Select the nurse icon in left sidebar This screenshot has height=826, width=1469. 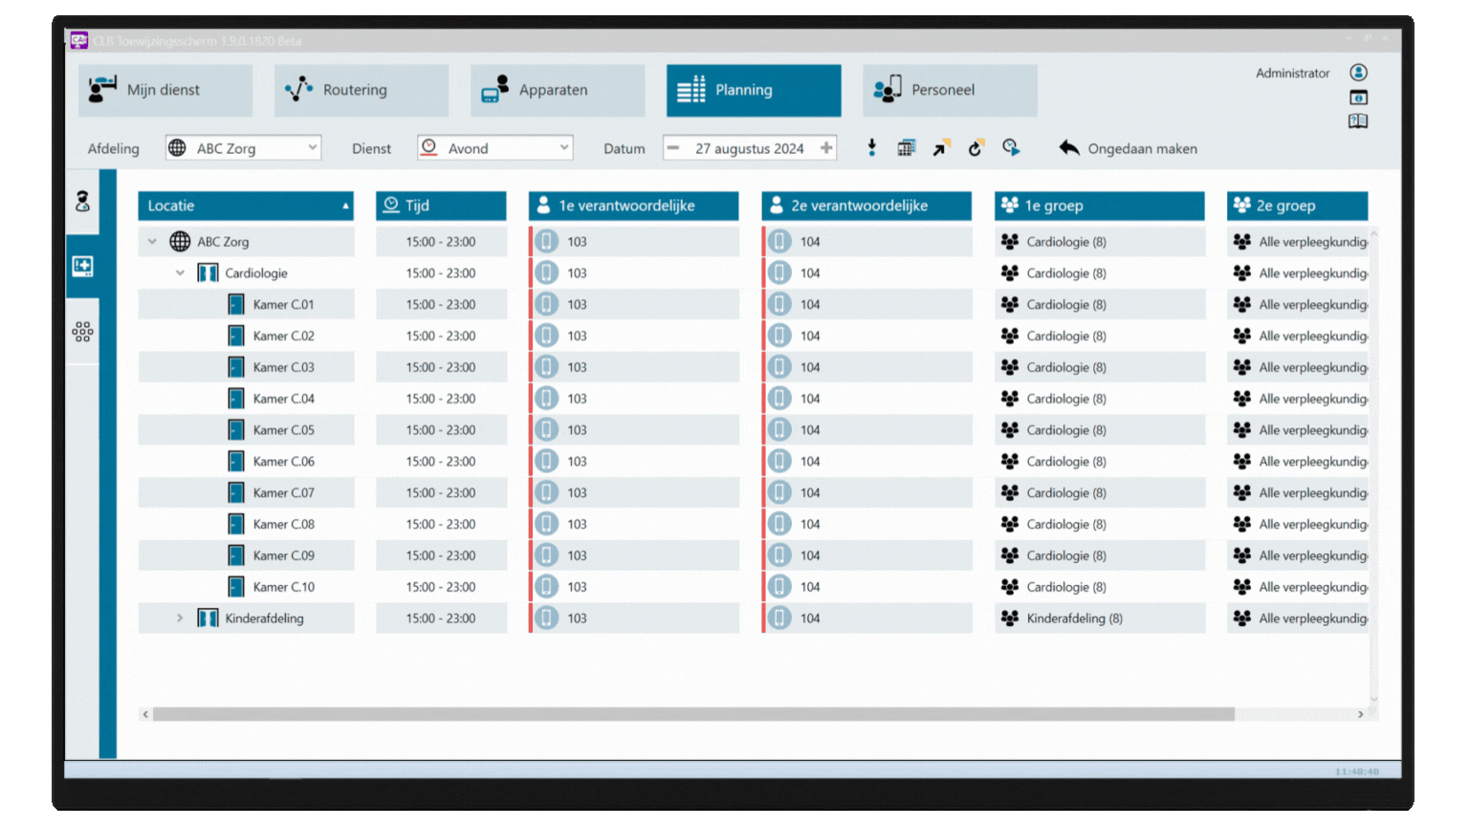coord(83,201)
